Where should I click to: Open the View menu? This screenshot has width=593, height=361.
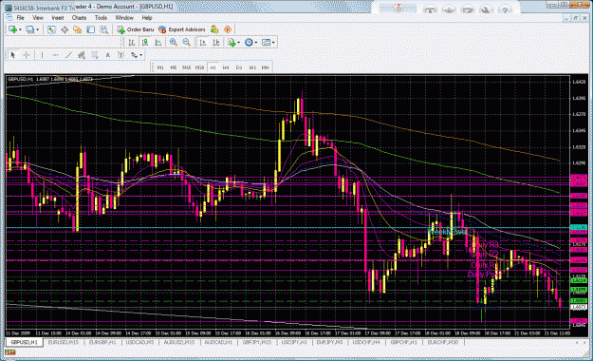38,18
